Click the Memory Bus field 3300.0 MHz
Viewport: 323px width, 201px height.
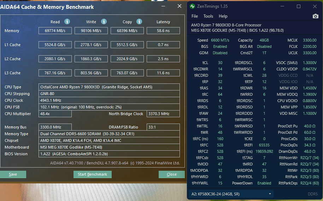pos(55,127)
